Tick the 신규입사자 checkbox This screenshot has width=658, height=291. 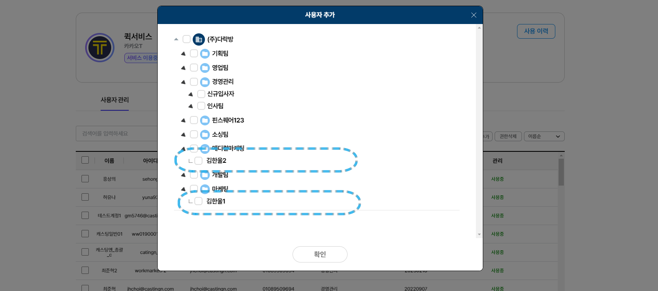pyautogui.click(x=201, y=94)
